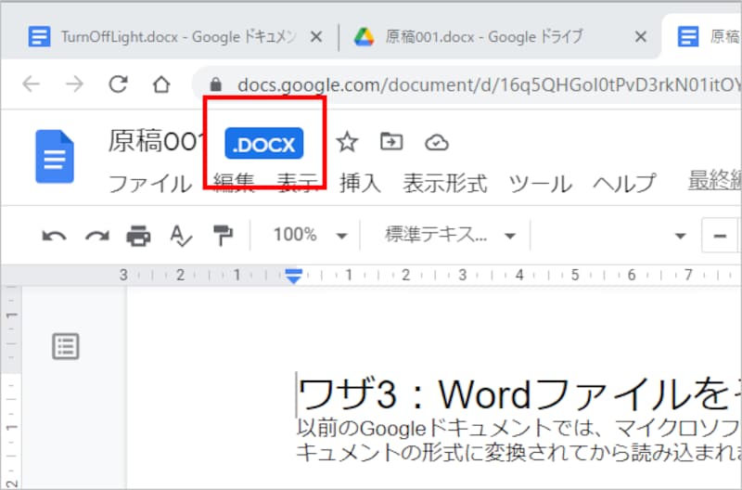742x490 pixels.
Task: Open the 表示 menu
Action: pyautogui.click(x=297, y=183)
